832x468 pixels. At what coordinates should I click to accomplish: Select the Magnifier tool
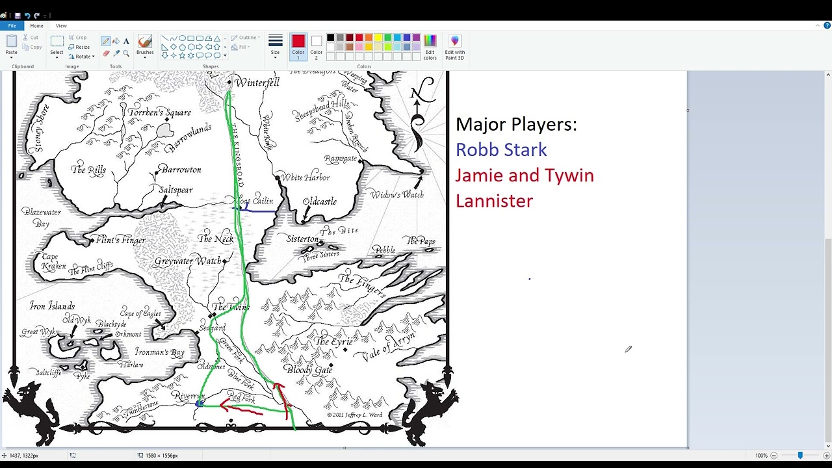(x=126, y=53)
